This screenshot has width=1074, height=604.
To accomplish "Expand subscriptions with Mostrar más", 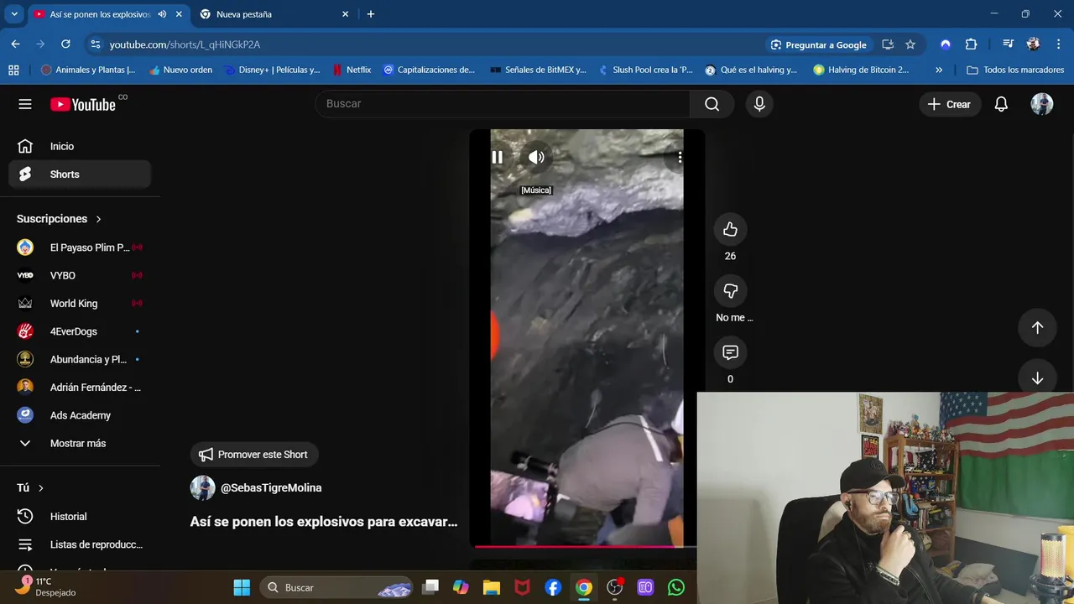I will click(x=80, y=443).
